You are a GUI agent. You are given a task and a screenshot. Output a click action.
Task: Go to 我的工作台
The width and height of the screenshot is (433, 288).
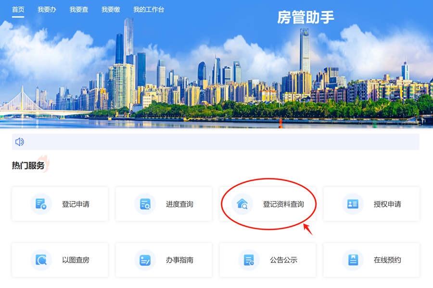pos(149,10)
